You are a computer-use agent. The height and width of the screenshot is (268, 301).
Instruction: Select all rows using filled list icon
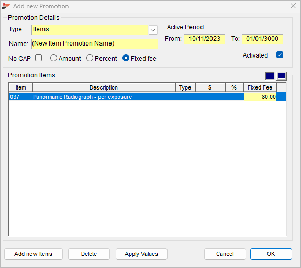[x=270, y=76]
